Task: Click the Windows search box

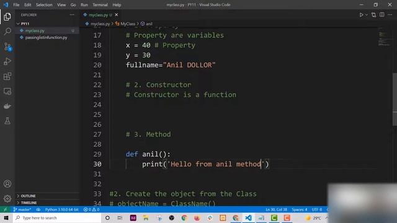Action: (x=57, y=217)
